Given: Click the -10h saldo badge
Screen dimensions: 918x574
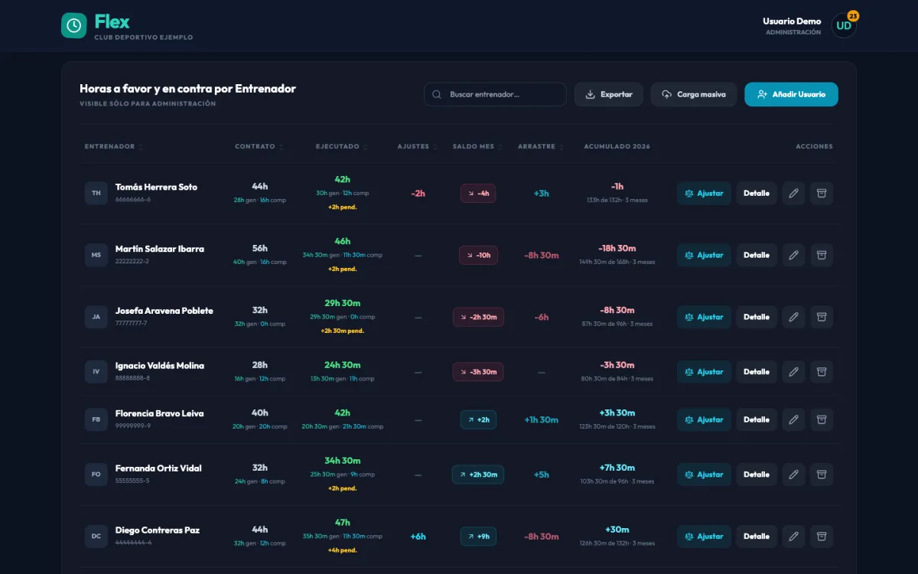Looking at the screenshot, I should (478, 256).
